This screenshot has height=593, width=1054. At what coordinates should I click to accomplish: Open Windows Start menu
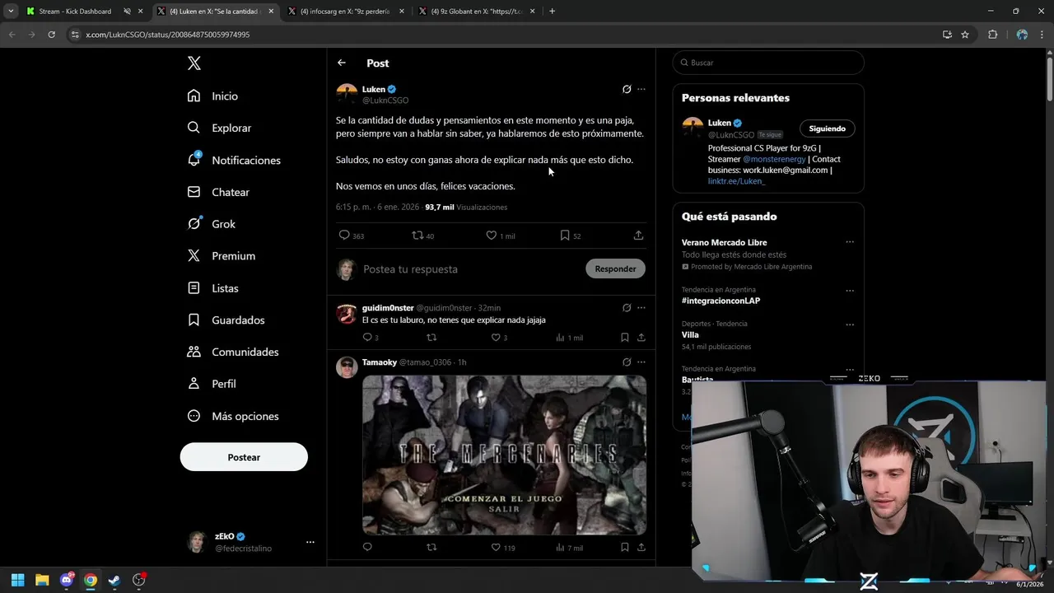coord(17,580)
